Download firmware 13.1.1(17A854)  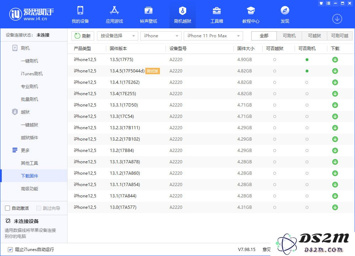tap(335, 185)
